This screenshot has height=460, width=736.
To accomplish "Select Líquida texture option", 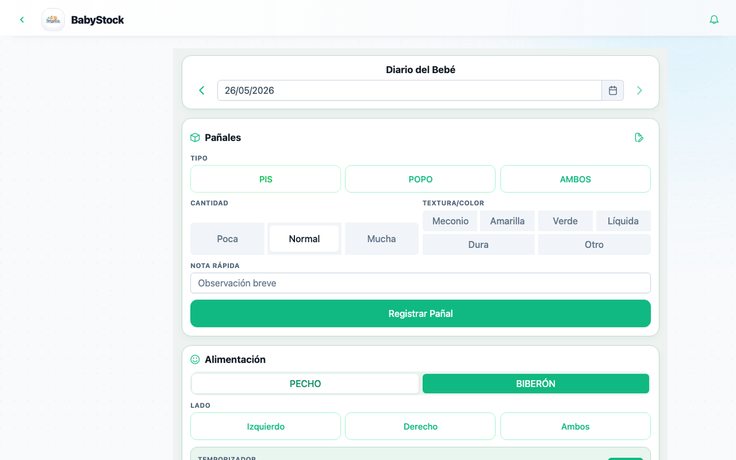I will (623, 221).
